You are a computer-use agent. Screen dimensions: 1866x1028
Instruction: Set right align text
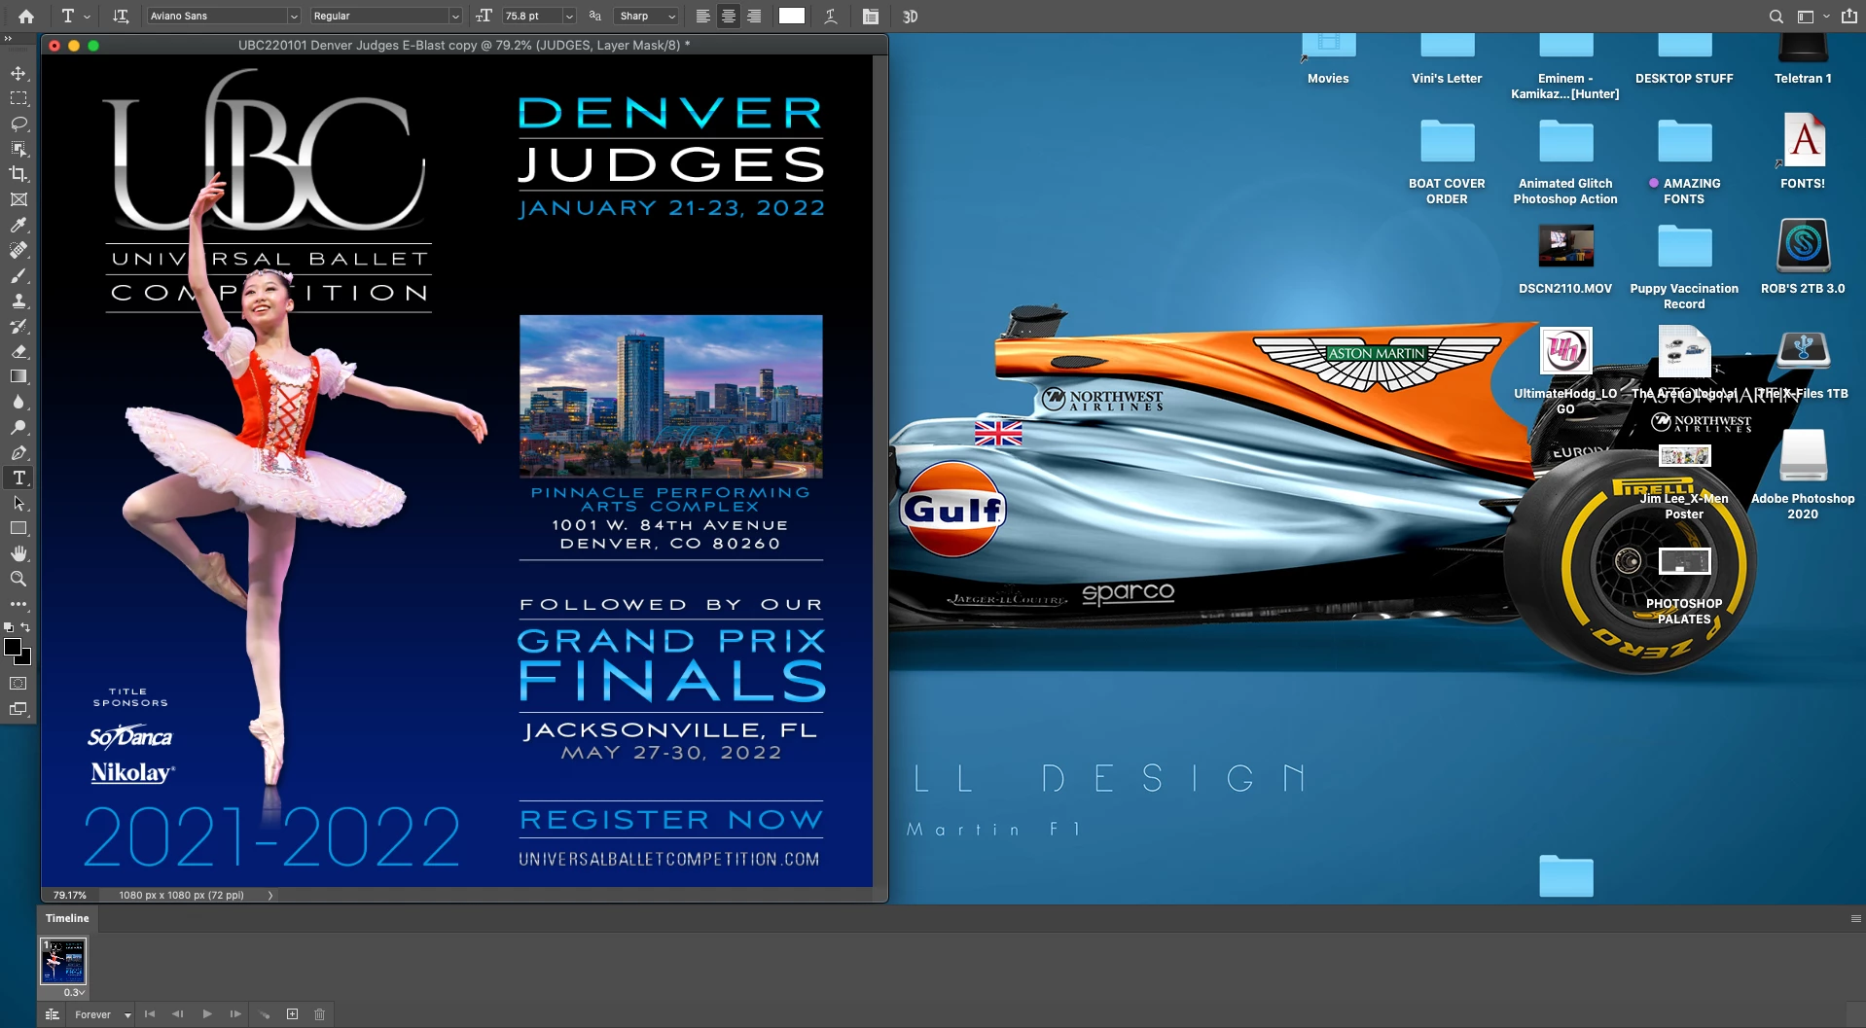pyautogui.click(x=754, y=17)
